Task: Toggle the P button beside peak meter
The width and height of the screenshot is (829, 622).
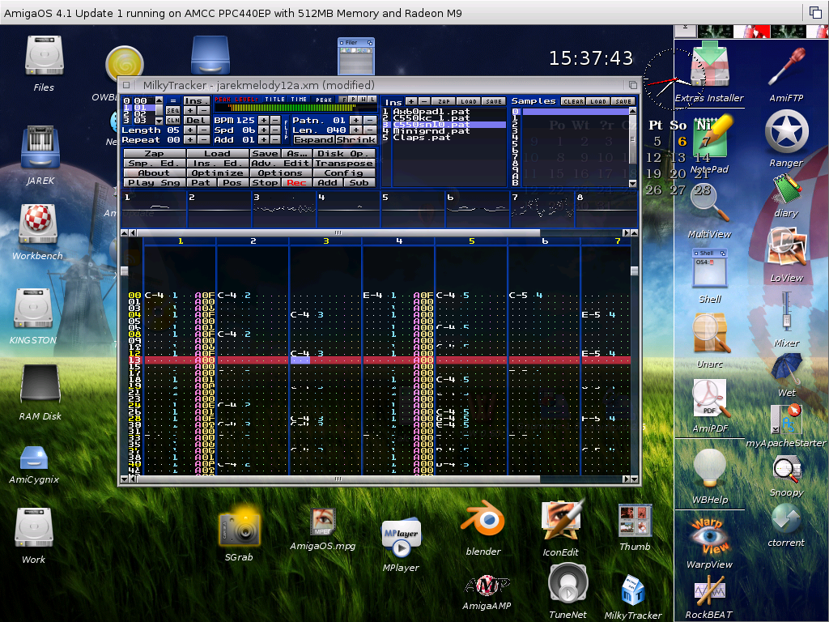Action: (x=353, y=100)
